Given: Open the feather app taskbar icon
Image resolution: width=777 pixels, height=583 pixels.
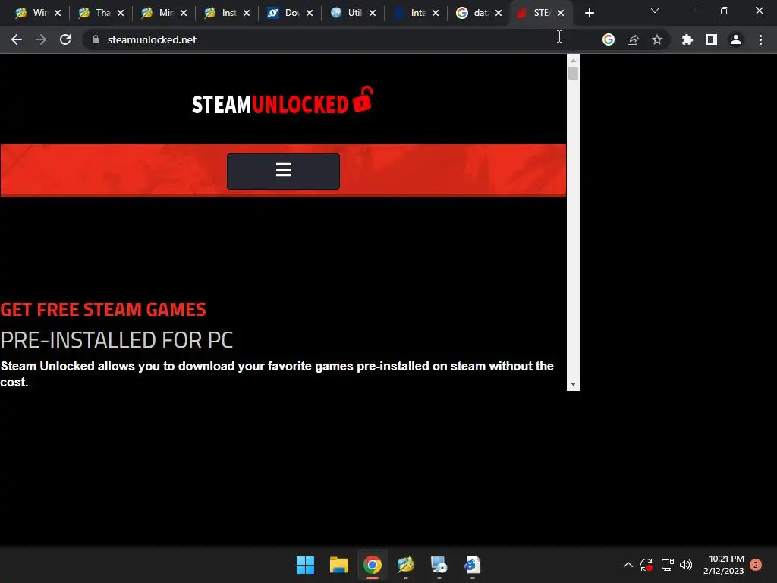Looking at the screenshot, I should (x=405, y=565).
